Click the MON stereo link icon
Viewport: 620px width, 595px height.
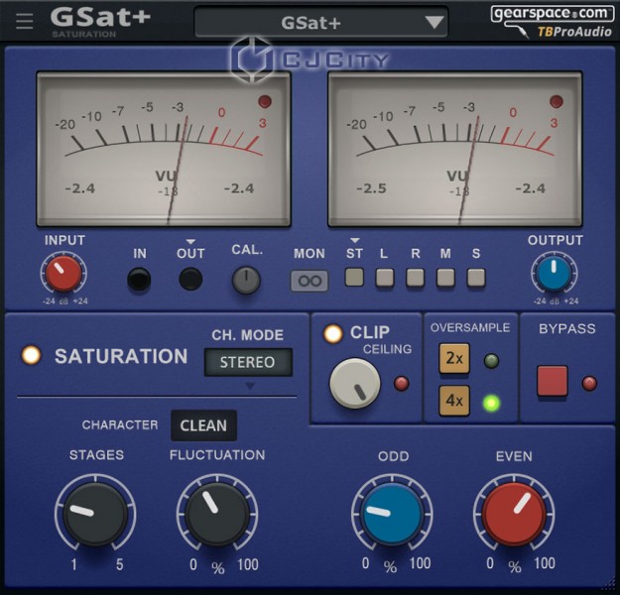pos(310,281)
